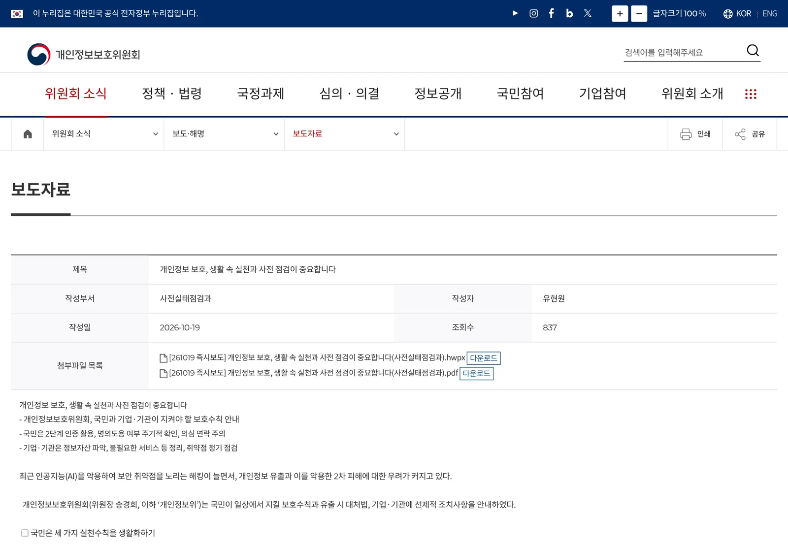Viewport: 788px width, 547px height.
Task: Decrease font size with minus button
Action: (639, 13)
